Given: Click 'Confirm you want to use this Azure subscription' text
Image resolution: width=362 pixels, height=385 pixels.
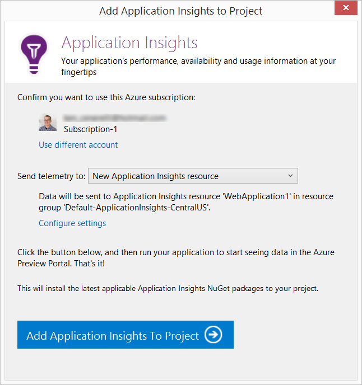Looking at the screenshot, I should pos(106,97).
